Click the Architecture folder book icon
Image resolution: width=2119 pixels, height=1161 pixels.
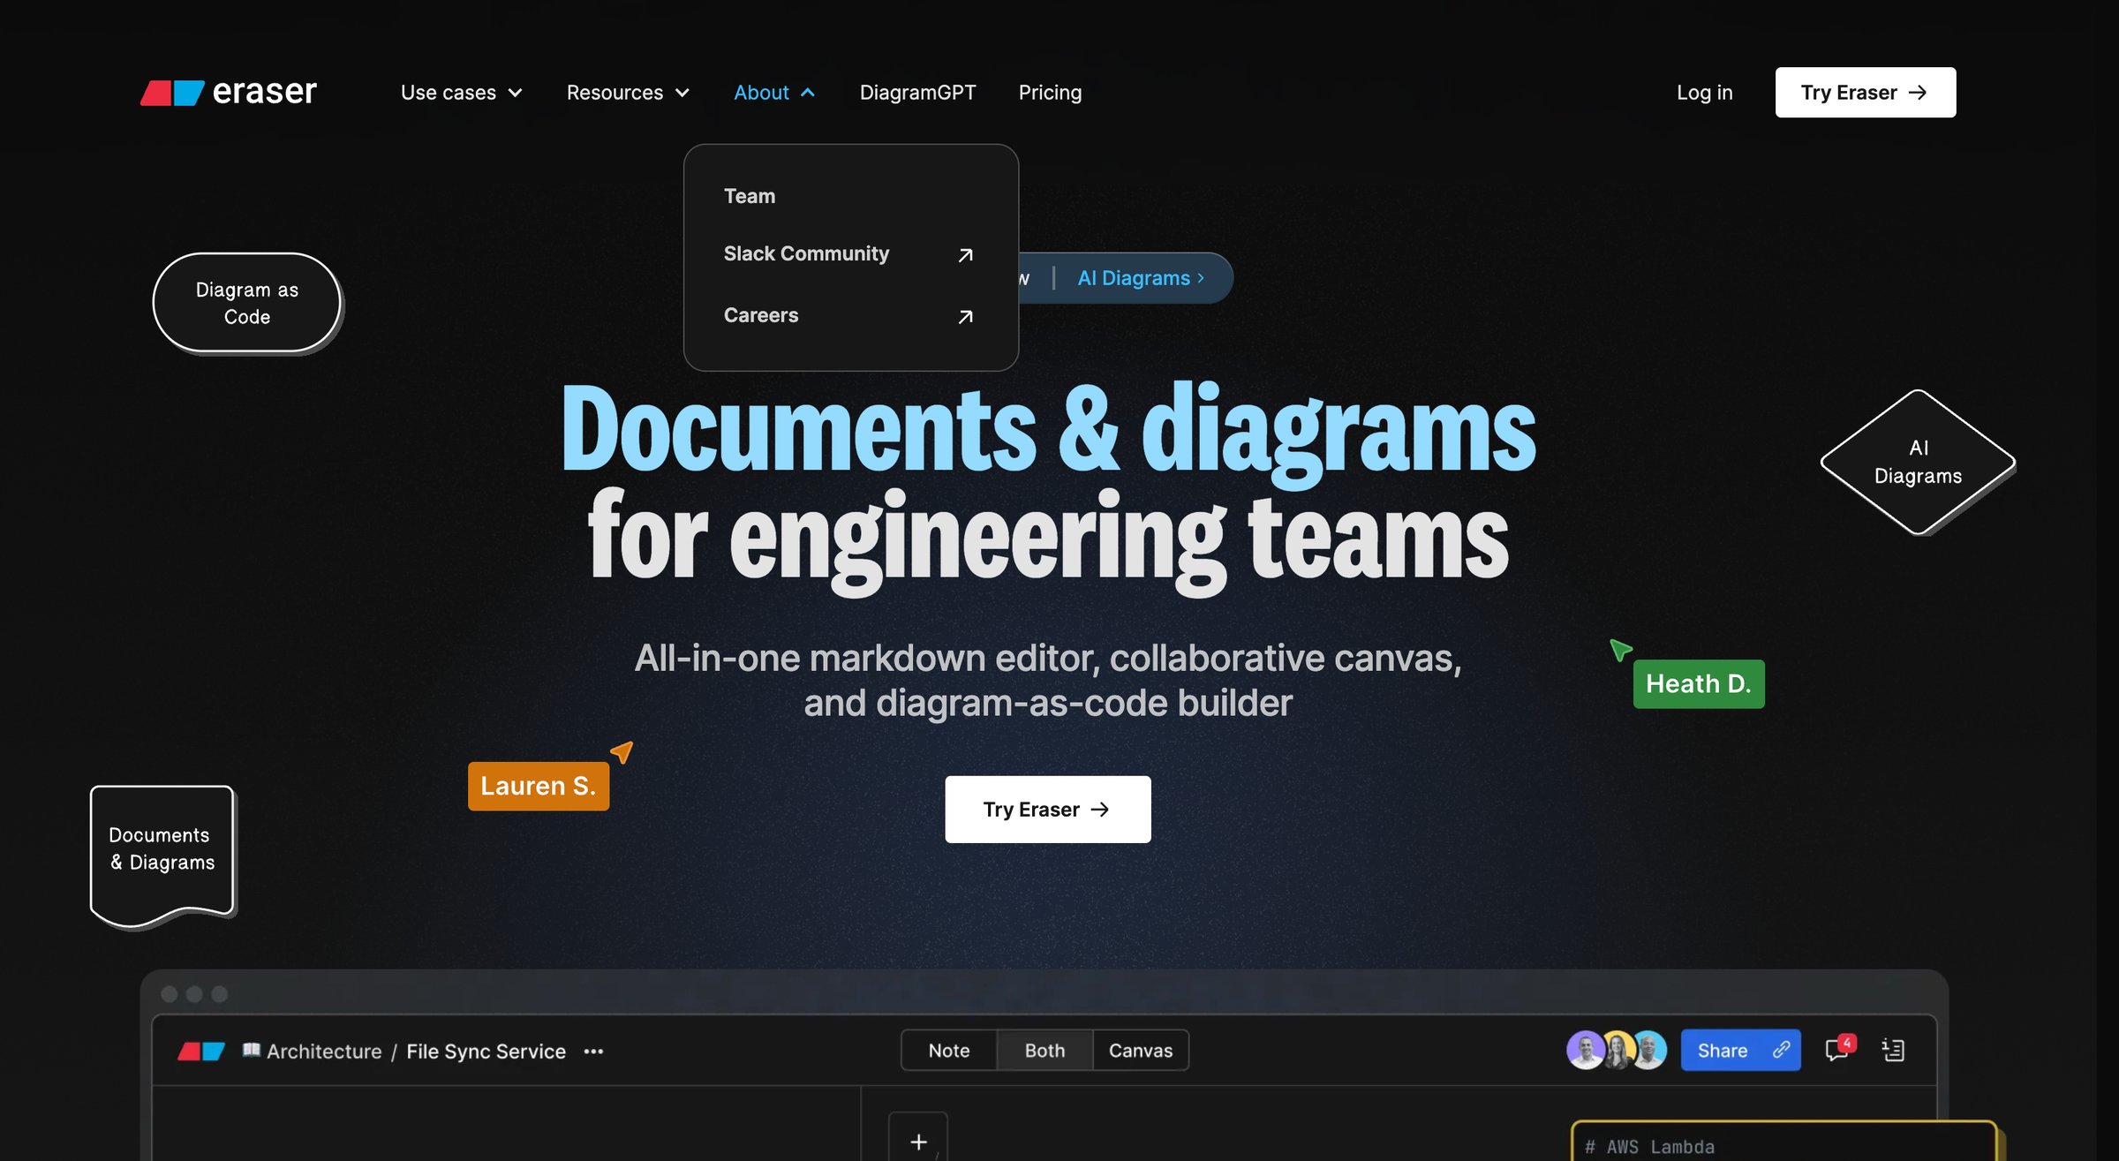[251, 1050]
